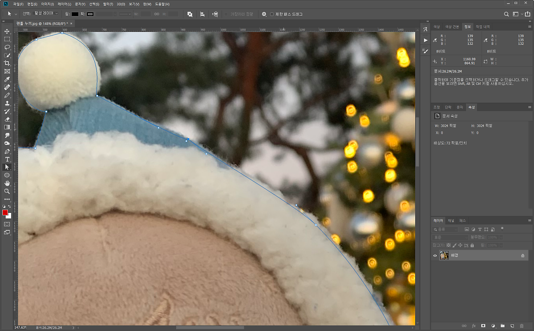
Task: Activate the Zoom tool in toolbar
Action: point(7,191)
